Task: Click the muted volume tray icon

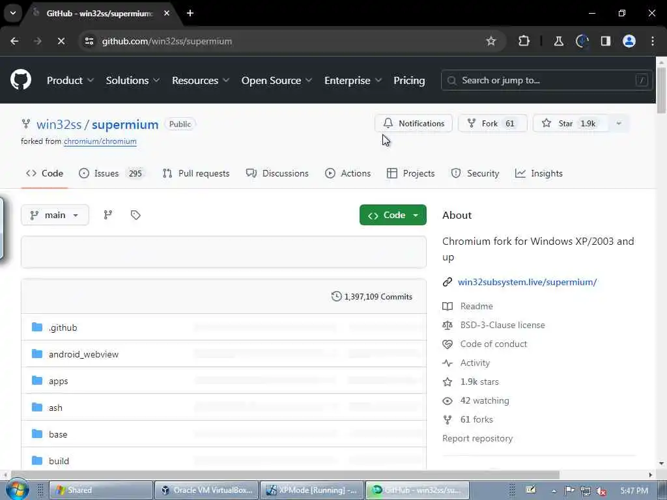Action: [601, 491]
